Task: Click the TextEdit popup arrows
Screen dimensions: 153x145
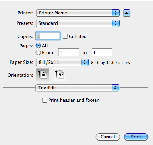Action: coord(115,88)
